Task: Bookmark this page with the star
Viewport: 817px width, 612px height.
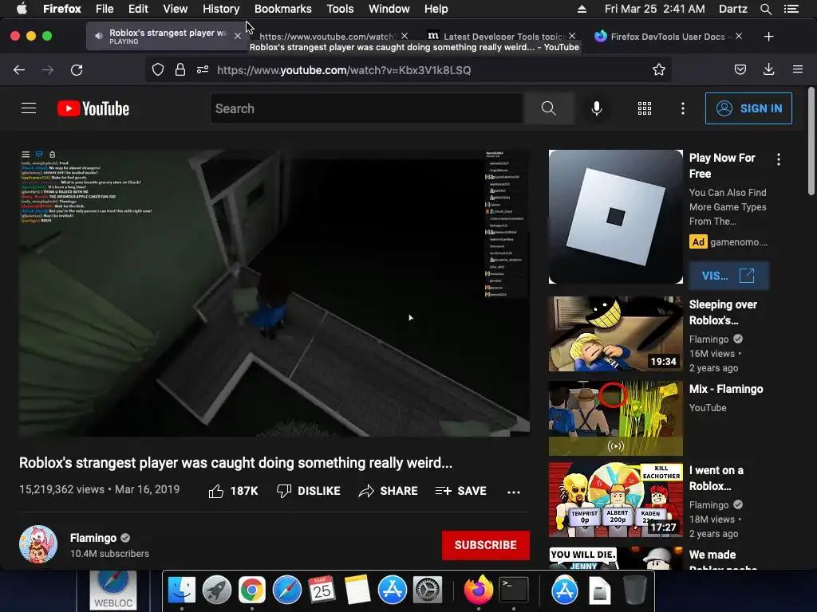Action: (658, 70)
